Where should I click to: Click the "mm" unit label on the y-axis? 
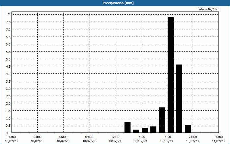[8, 13]
